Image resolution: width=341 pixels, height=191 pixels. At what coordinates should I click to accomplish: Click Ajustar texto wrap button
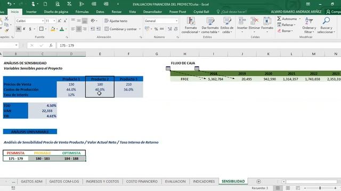(x=116, y=21)
